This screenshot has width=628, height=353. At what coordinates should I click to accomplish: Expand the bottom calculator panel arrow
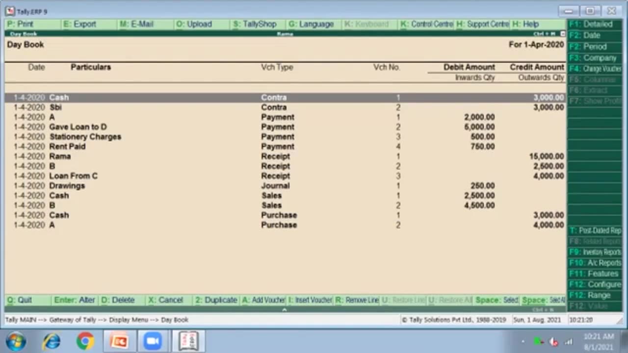tap(284, 309)
